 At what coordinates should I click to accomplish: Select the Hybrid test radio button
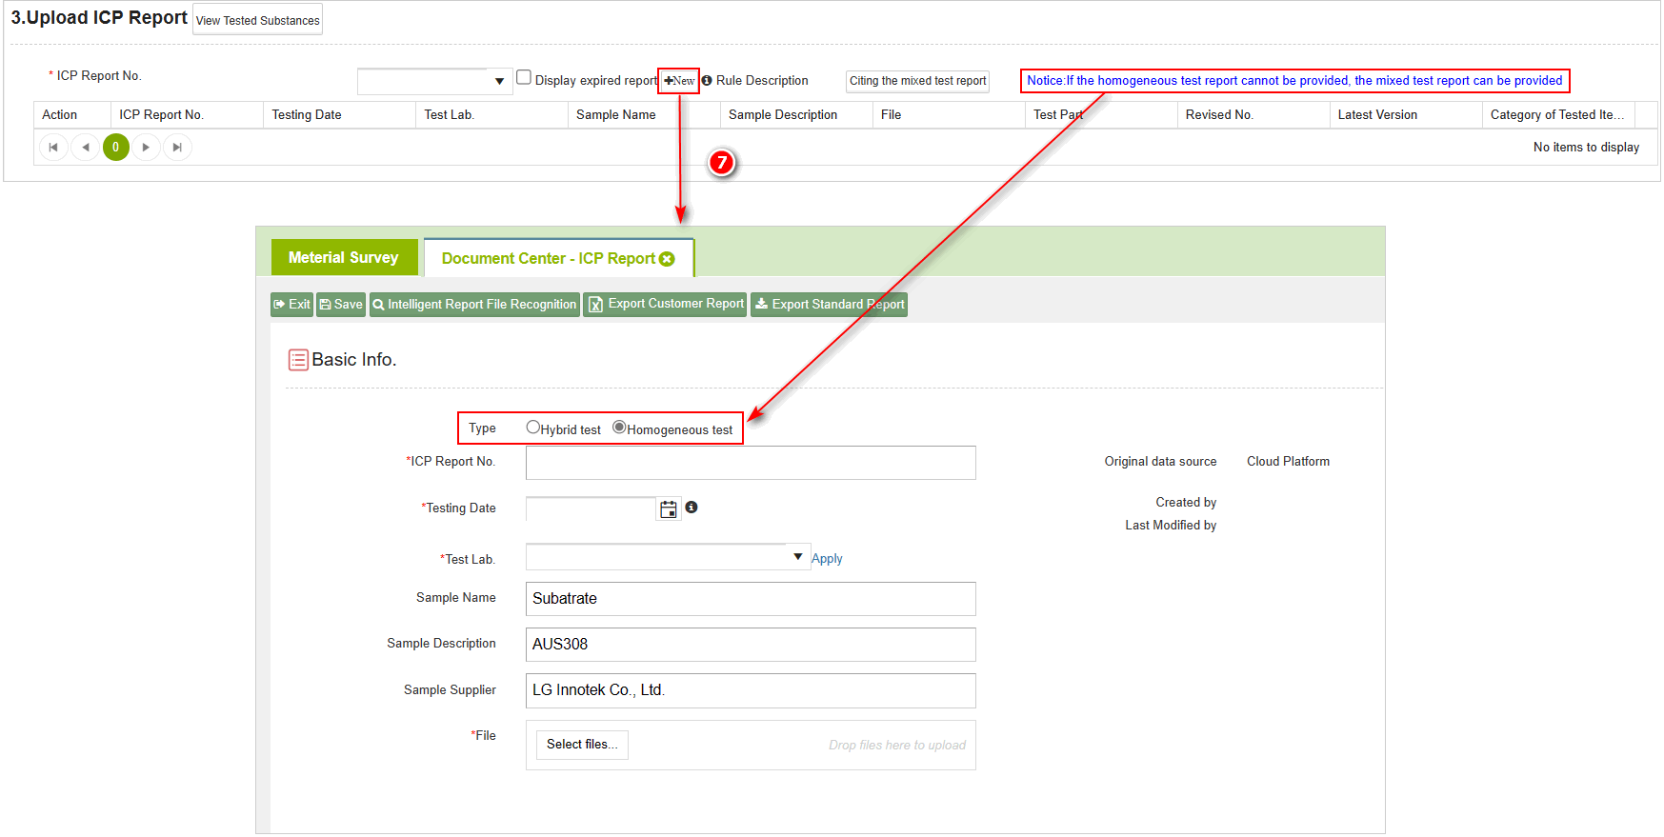(533, 428)
